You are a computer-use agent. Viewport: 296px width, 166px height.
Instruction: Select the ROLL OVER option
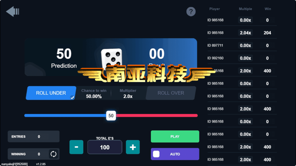tap(171, 93)
